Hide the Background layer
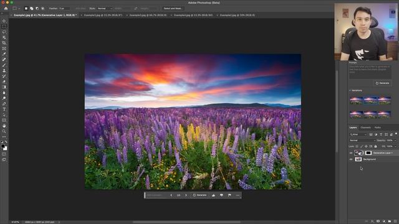The width and height of the screenshot is (399, 224). tap(351, 159)
